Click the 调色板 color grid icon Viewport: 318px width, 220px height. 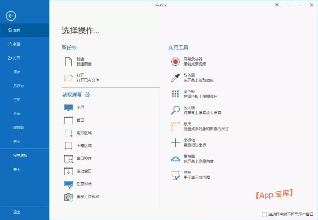click(175, 94)
